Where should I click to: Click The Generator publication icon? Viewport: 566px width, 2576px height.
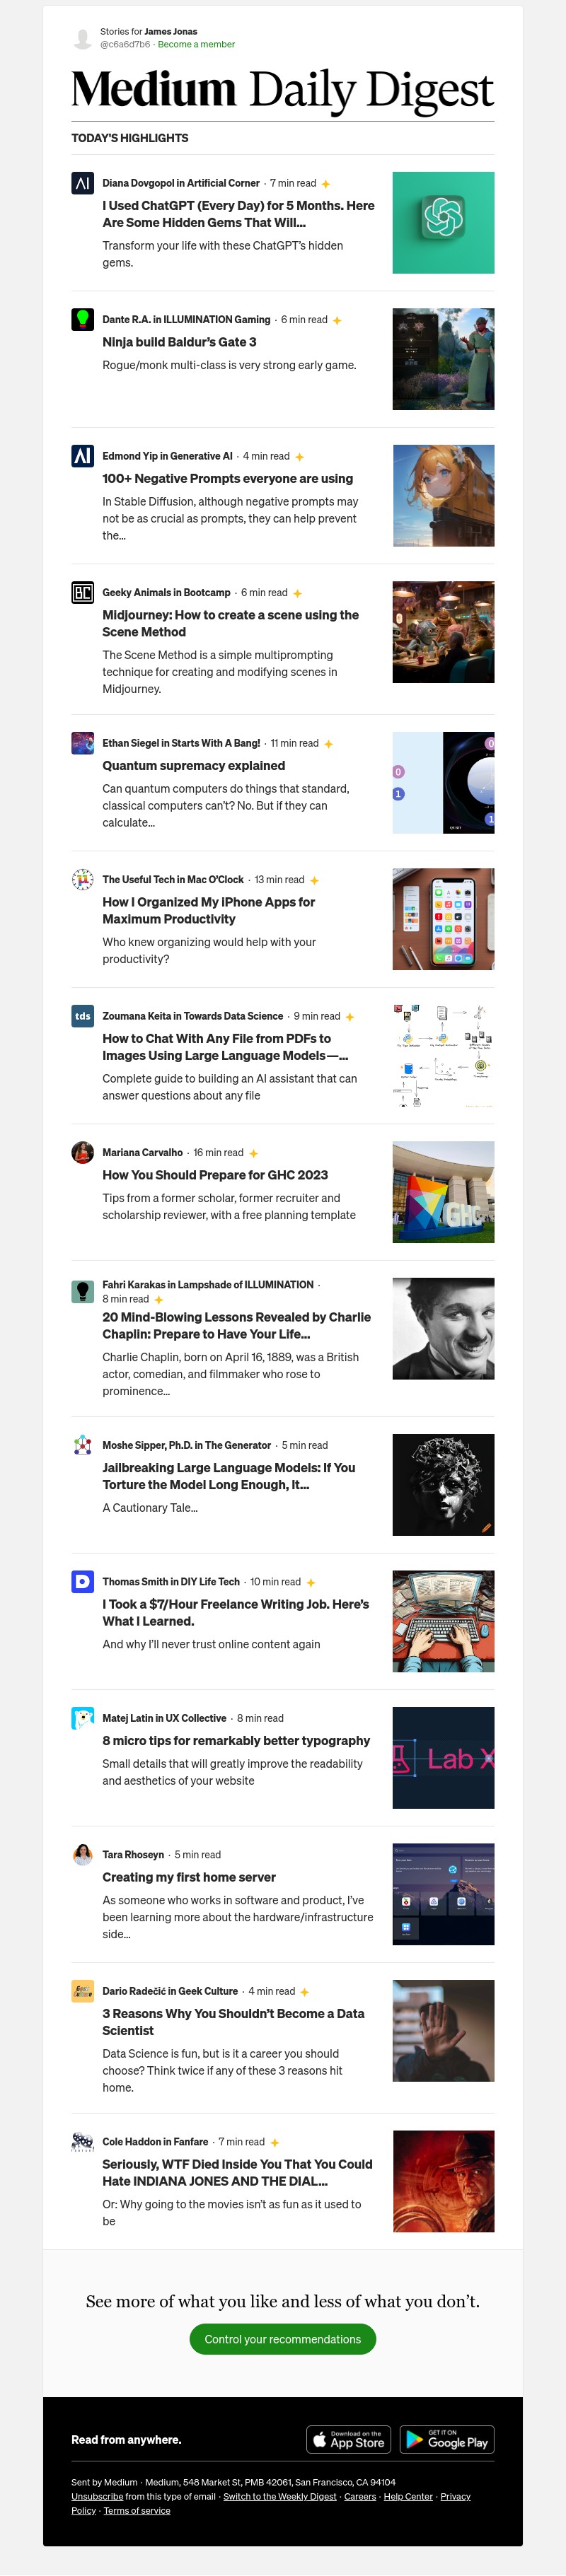tap(83, 1445)
